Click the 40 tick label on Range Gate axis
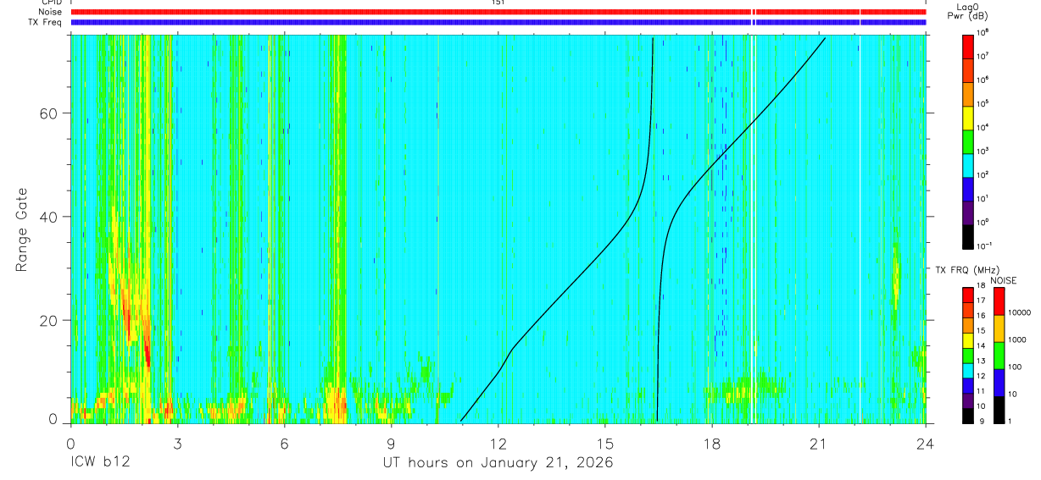 pyautogui.click(x=51, y=217)
